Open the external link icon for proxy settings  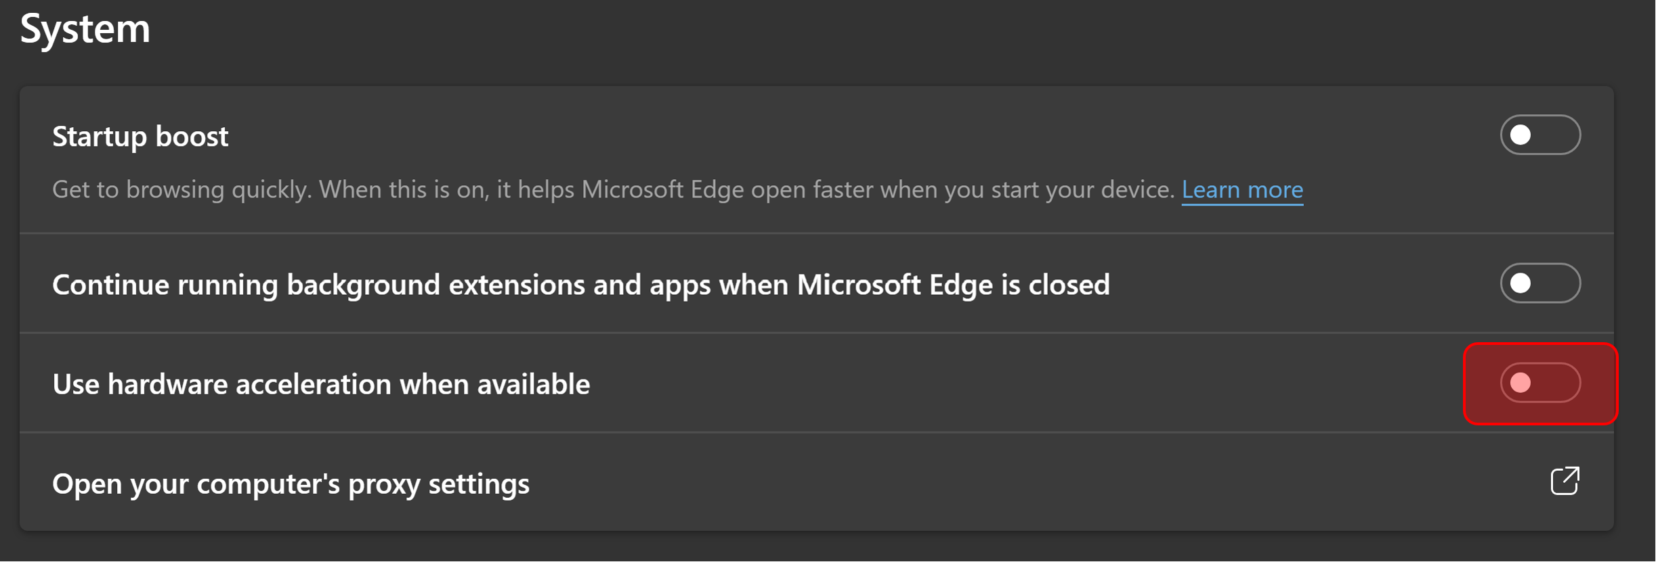tap(1565, 482)
